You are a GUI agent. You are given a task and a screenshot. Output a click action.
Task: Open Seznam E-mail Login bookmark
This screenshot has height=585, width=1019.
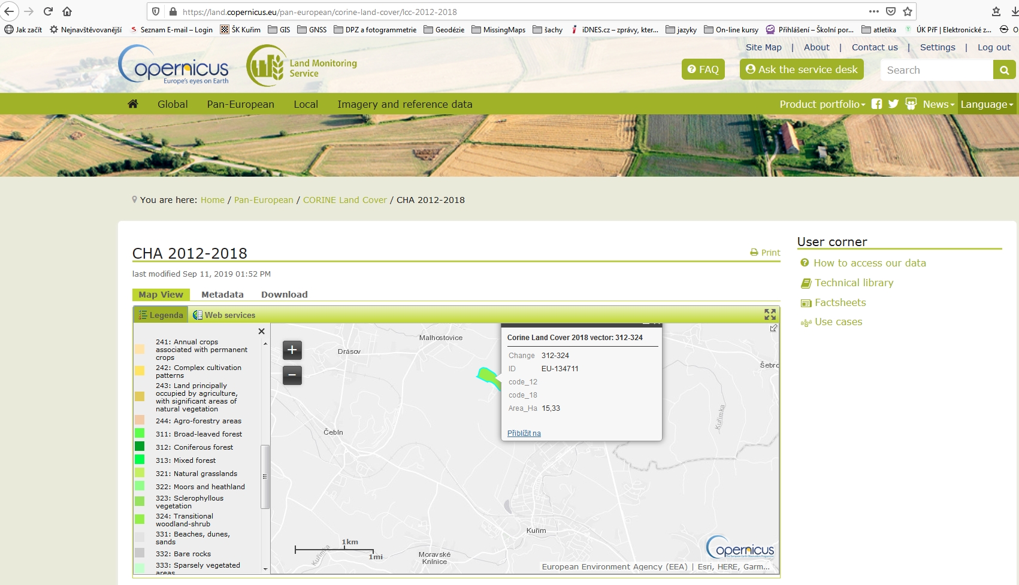(x=171, y=29)
